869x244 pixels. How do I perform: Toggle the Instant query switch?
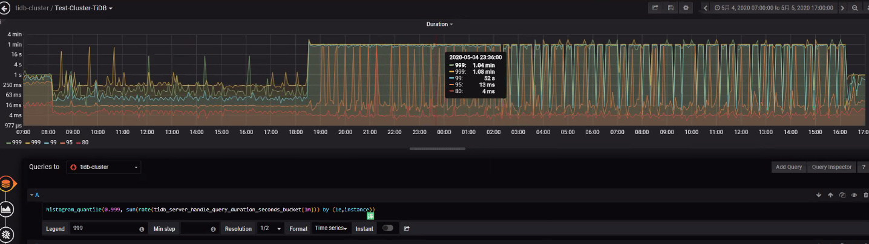(387, 228)
